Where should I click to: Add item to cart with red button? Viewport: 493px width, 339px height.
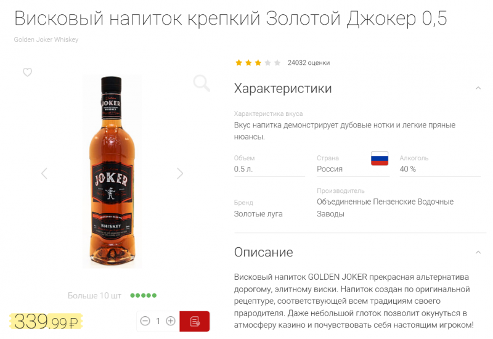(x=195, y=321)
